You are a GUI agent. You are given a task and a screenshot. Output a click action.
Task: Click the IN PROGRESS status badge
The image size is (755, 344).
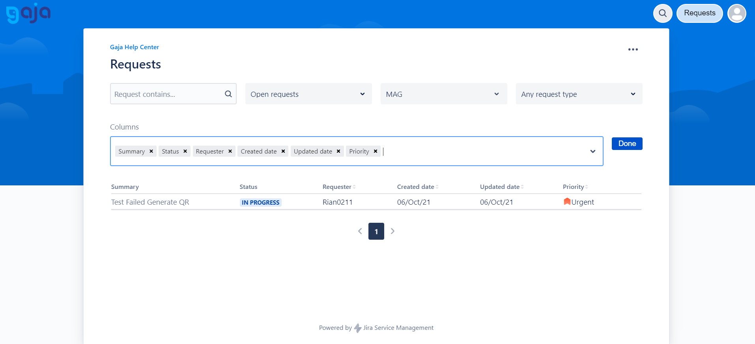261,202
